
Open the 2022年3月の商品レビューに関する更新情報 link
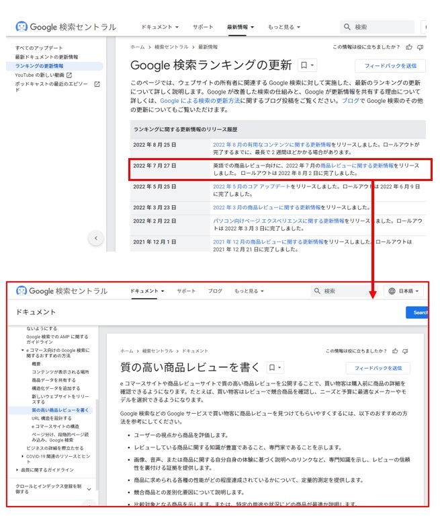267,207
